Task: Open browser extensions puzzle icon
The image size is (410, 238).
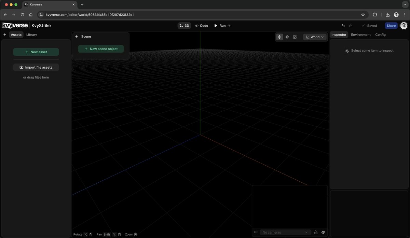Action: (375, 15)
